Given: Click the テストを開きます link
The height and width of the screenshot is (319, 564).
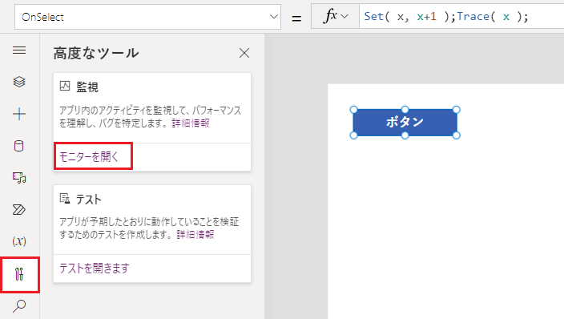Looking at the screenshot, I should (x=95, y=269).
